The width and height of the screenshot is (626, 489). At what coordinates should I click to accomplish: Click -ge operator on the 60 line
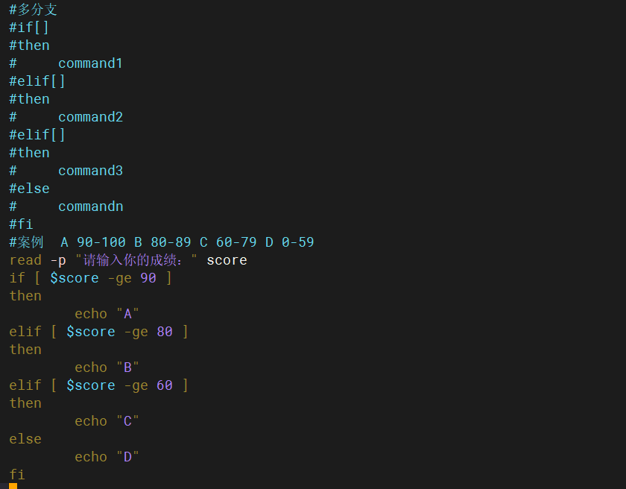click(136, 385)
